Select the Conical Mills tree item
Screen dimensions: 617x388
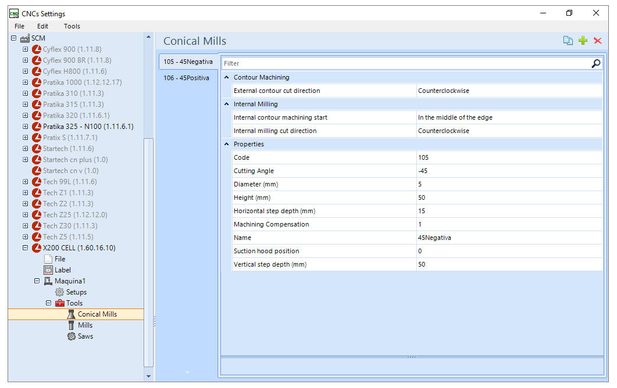tap(97, 314)
